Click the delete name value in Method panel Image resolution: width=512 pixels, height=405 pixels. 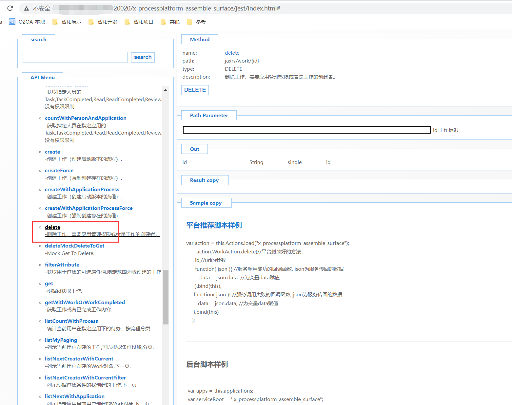click(232, 53)
